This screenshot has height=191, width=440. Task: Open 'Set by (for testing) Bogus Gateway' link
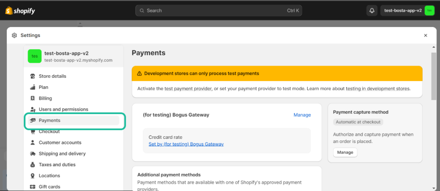click(186, 144)
